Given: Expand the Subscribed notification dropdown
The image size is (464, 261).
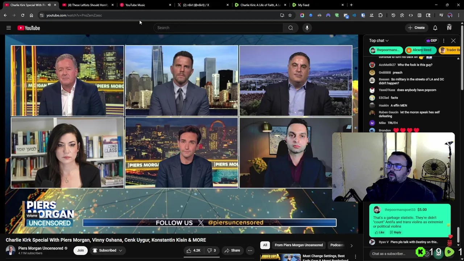Looking at the screenshot, I should 107,250.
